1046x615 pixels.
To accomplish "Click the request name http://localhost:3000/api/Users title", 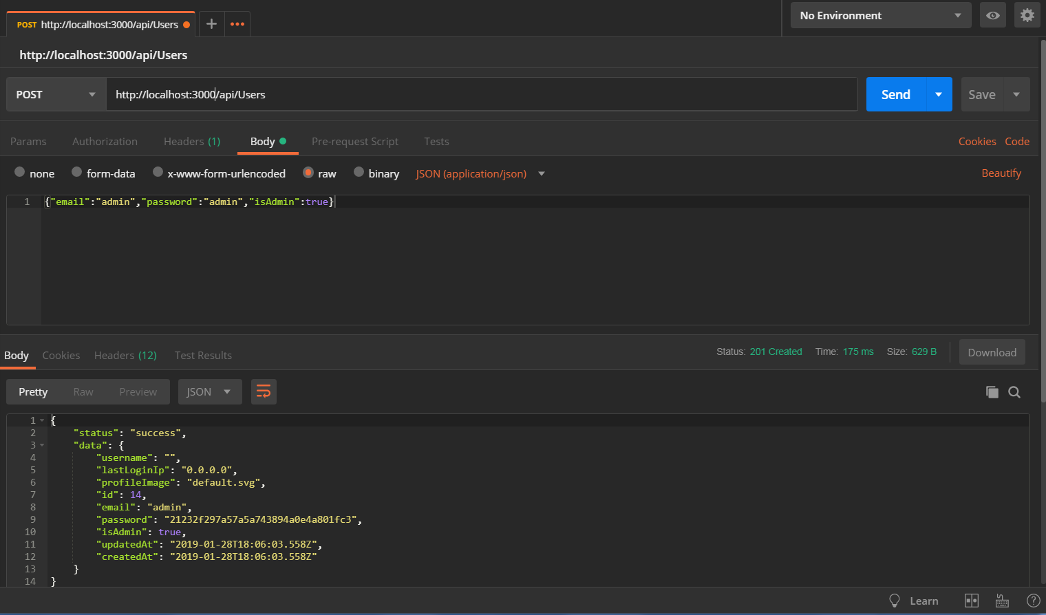I will tap(103, 55).
